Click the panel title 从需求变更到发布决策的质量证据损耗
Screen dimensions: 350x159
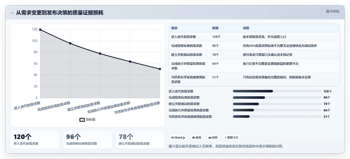click(x=60, y=13)
